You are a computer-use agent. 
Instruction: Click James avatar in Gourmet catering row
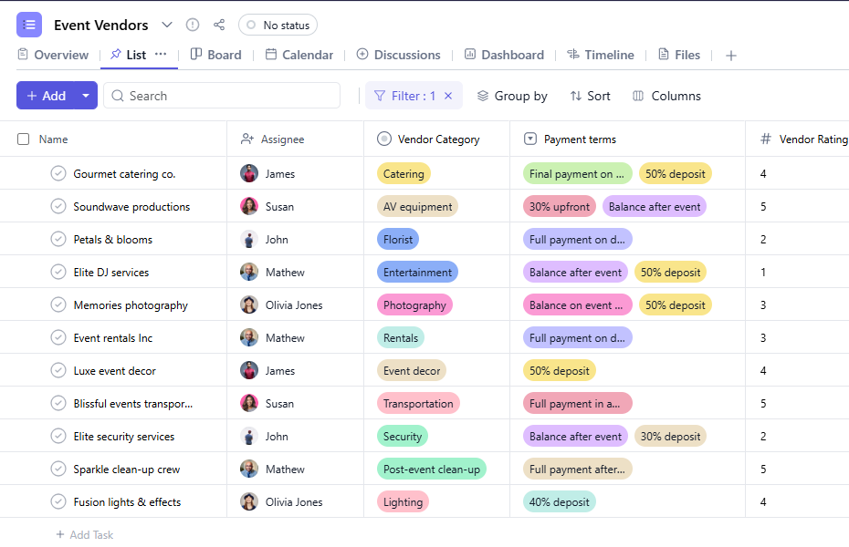coord(249,173)
